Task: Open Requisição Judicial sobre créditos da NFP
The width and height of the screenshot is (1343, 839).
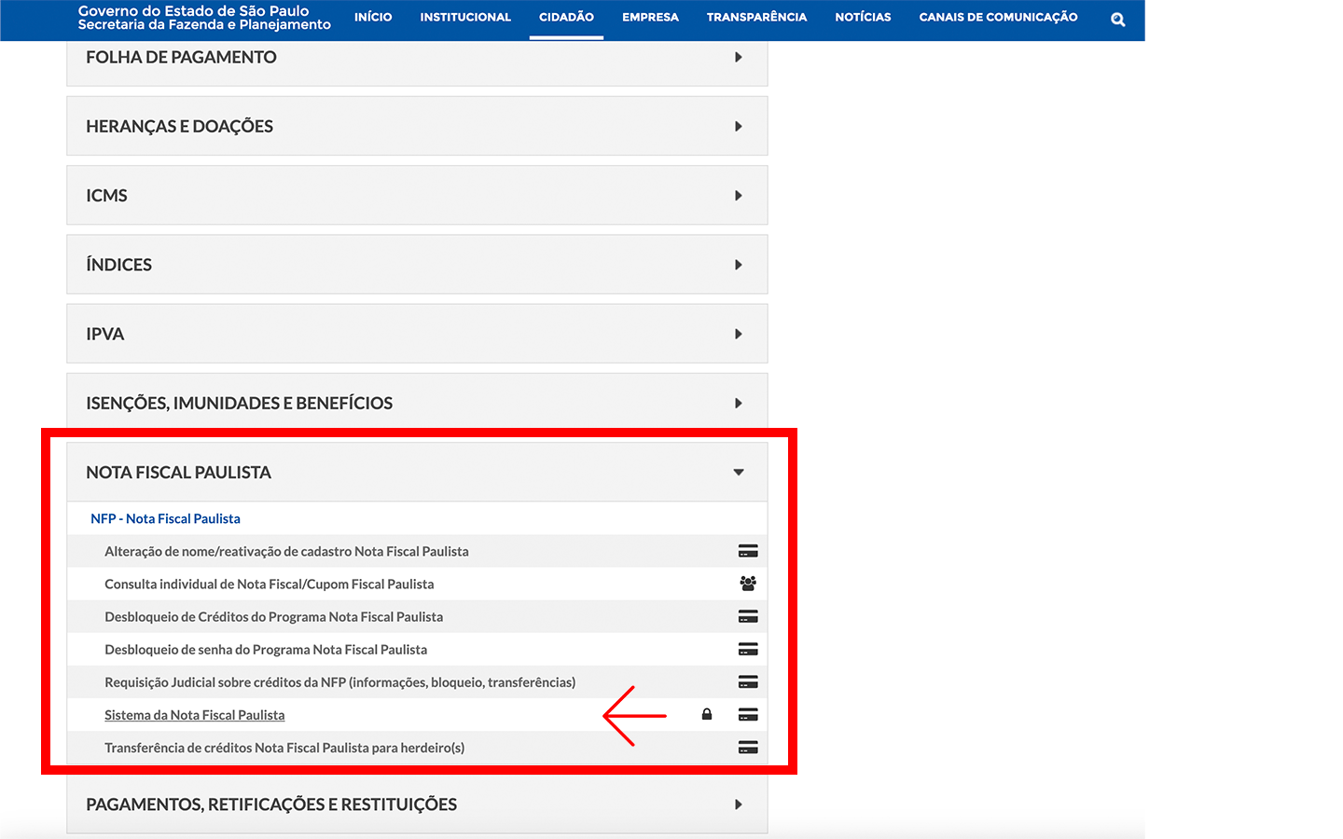Action: tap(339, 681)
